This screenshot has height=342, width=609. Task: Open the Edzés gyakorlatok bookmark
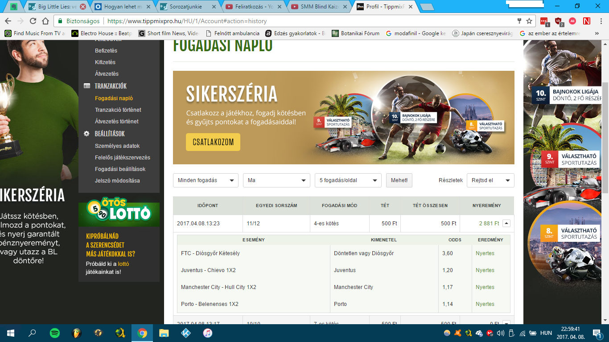(x=296, y=33)
